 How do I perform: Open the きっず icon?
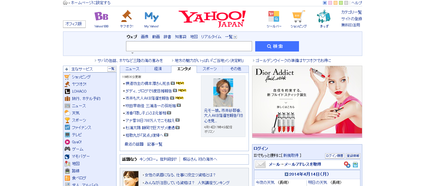(324, 16)
